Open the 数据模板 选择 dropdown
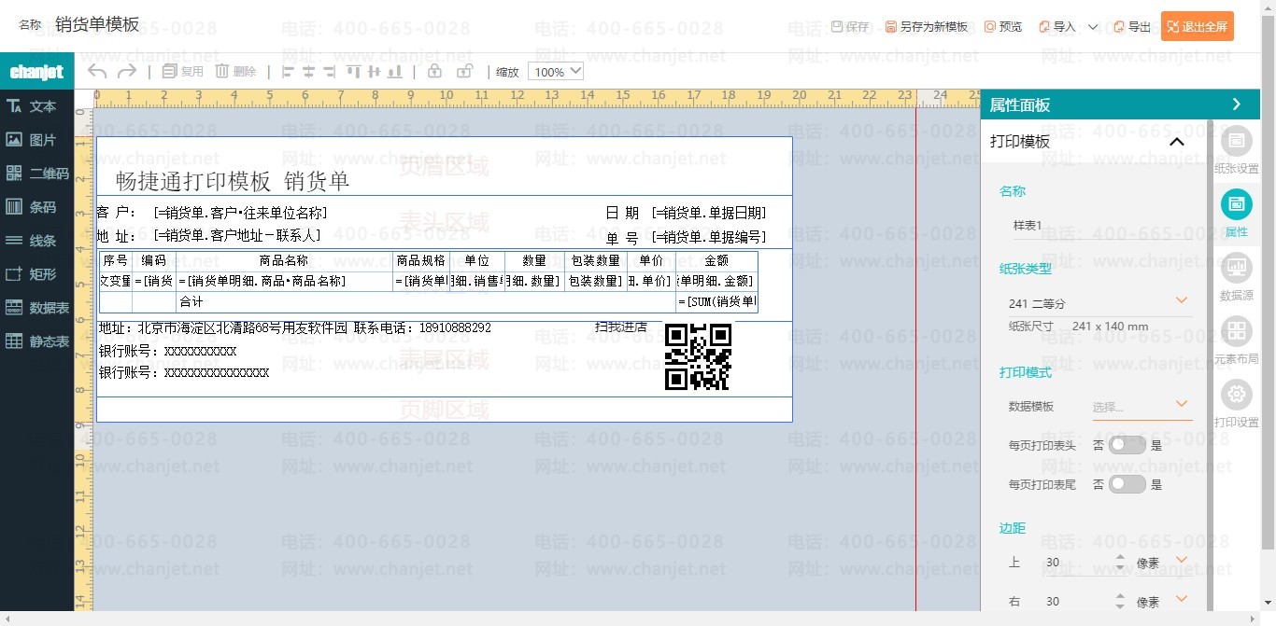Viewport: 1276px width, 626px height. pyautogui.click(x=1141, y=407)
